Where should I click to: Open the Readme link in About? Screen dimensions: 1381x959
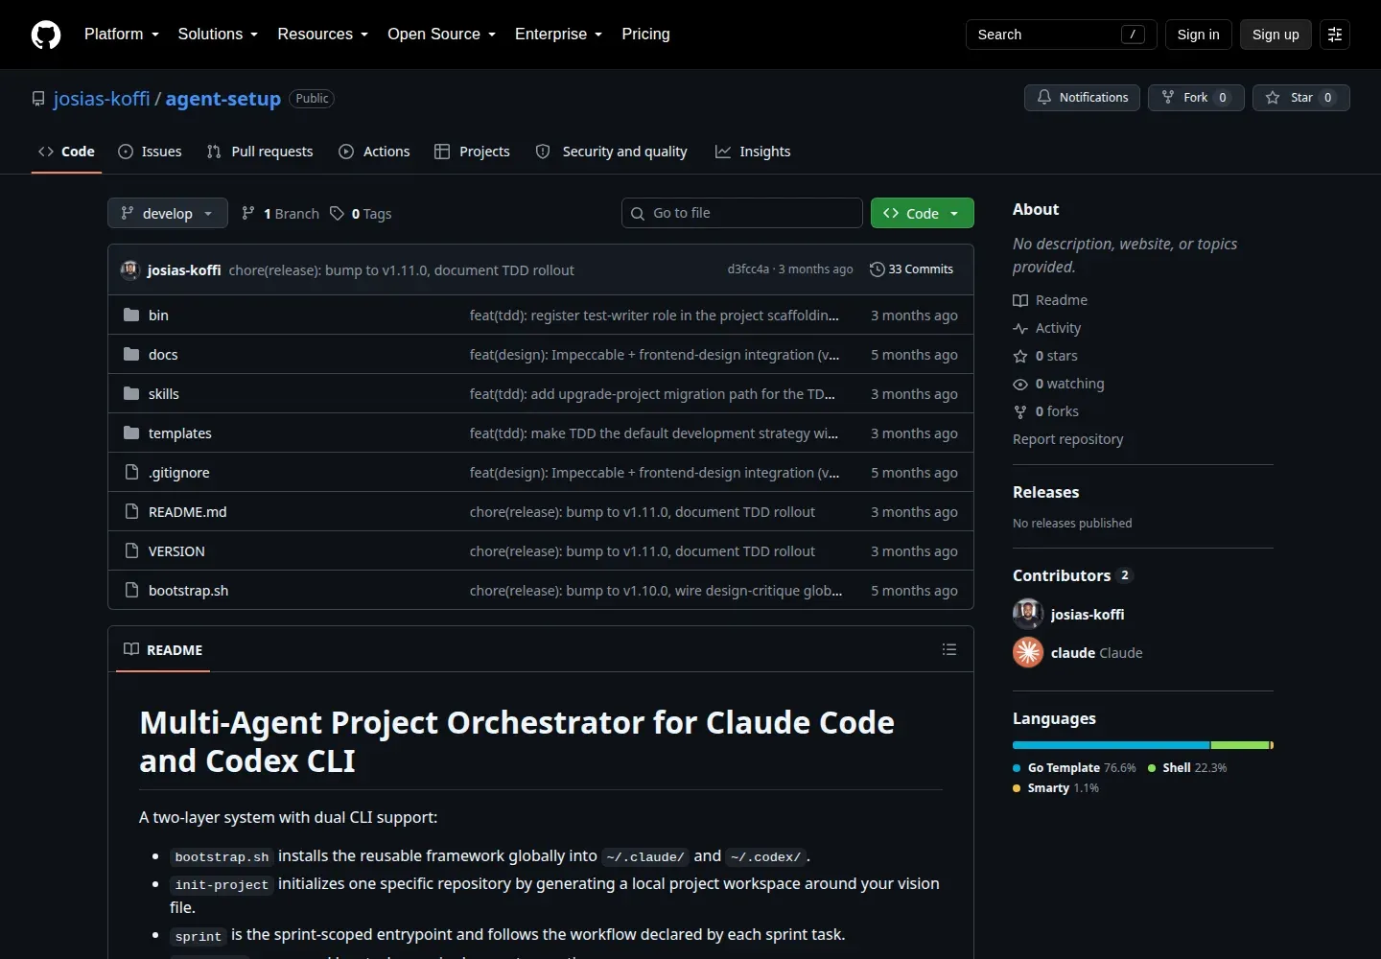point(1050,300)
